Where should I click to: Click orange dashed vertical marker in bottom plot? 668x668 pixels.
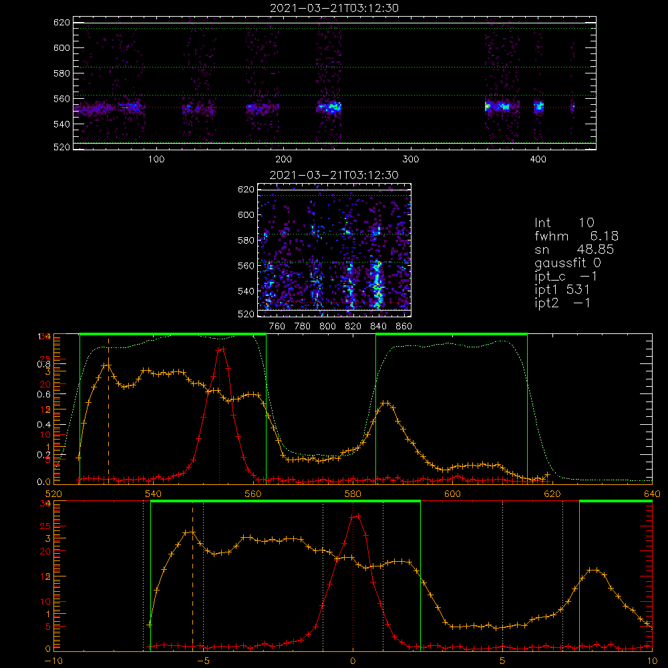[x=192, y=575]
